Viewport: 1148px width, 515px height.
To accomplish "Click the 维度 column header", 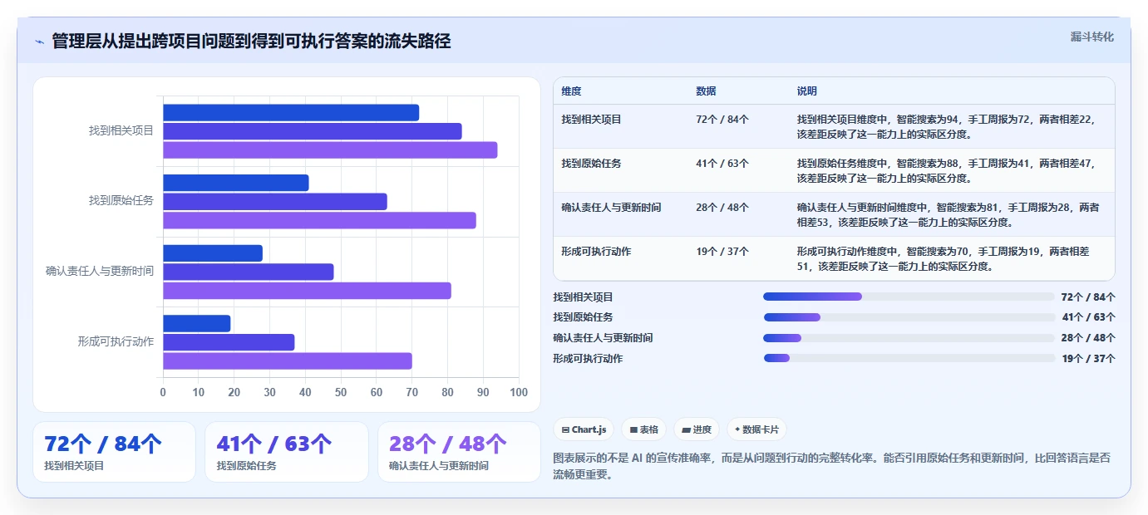I will 571,91.
